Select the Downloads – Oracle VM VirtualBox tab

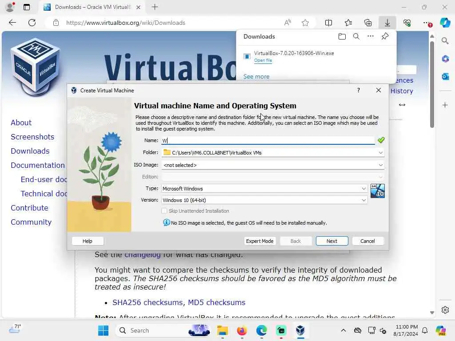pyautogui.click(x=92, y=7)
